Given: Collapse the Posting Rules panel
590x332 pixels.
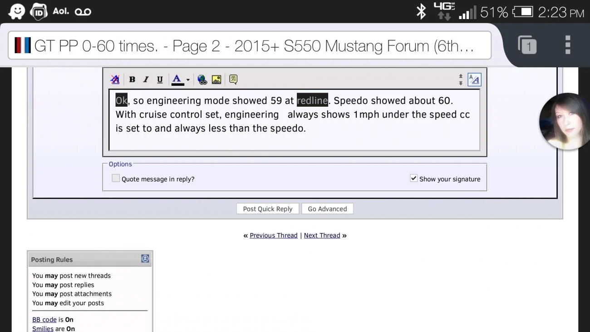Looking at the screenshot, I should tap(145, 258).
